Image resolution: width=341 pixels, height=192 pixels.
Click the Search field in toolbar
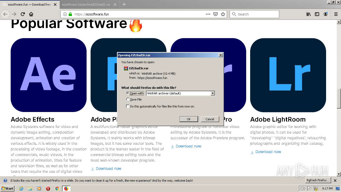tap(254, 14)
